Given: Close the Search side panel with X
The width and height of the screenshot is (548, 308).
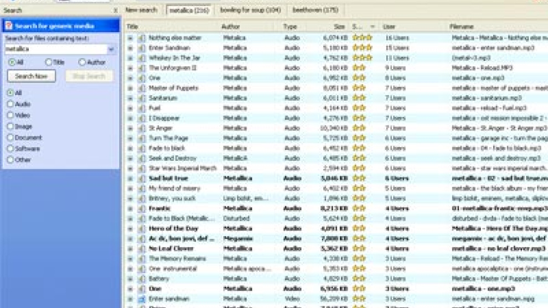Looking at the screenshot, I should coord(115,11).
